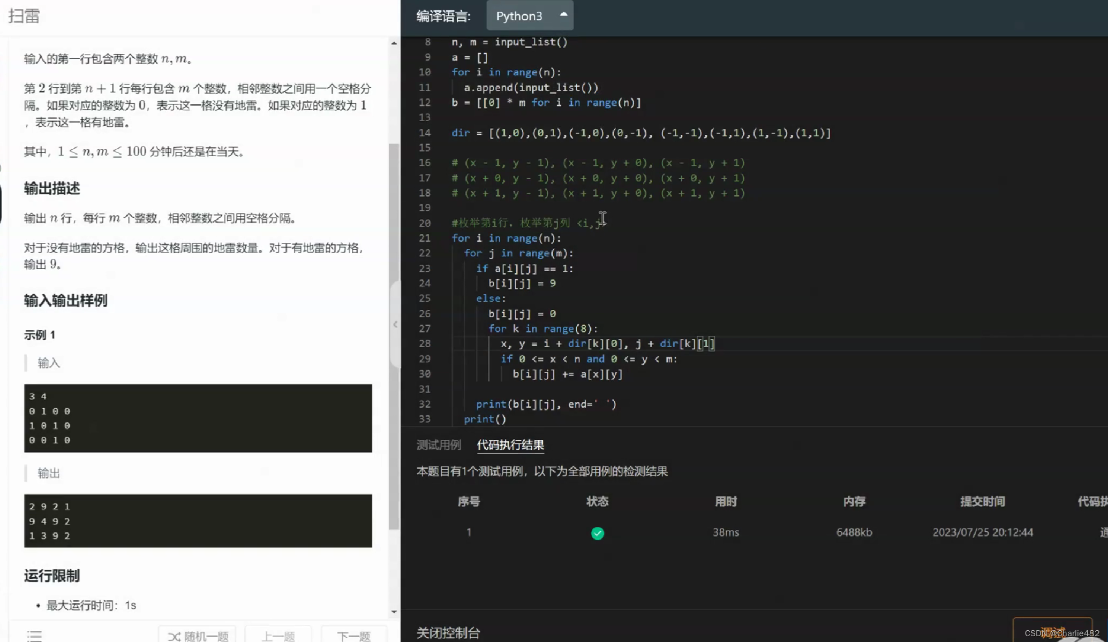Image resolution: width=1108 pixels, height=642 pixels.
Task: Go to next problem with 下一题
Action: (x=353, y=636)
